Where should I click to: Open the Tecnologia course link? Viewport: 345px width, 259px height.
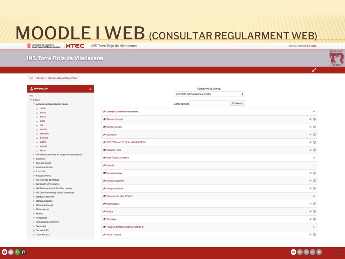click(111, 219)
